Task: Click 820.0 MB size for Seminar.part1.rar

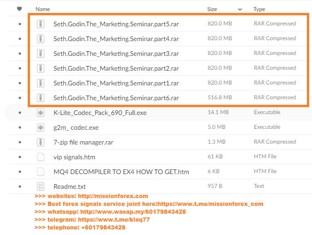Action: tap(220, 83)
